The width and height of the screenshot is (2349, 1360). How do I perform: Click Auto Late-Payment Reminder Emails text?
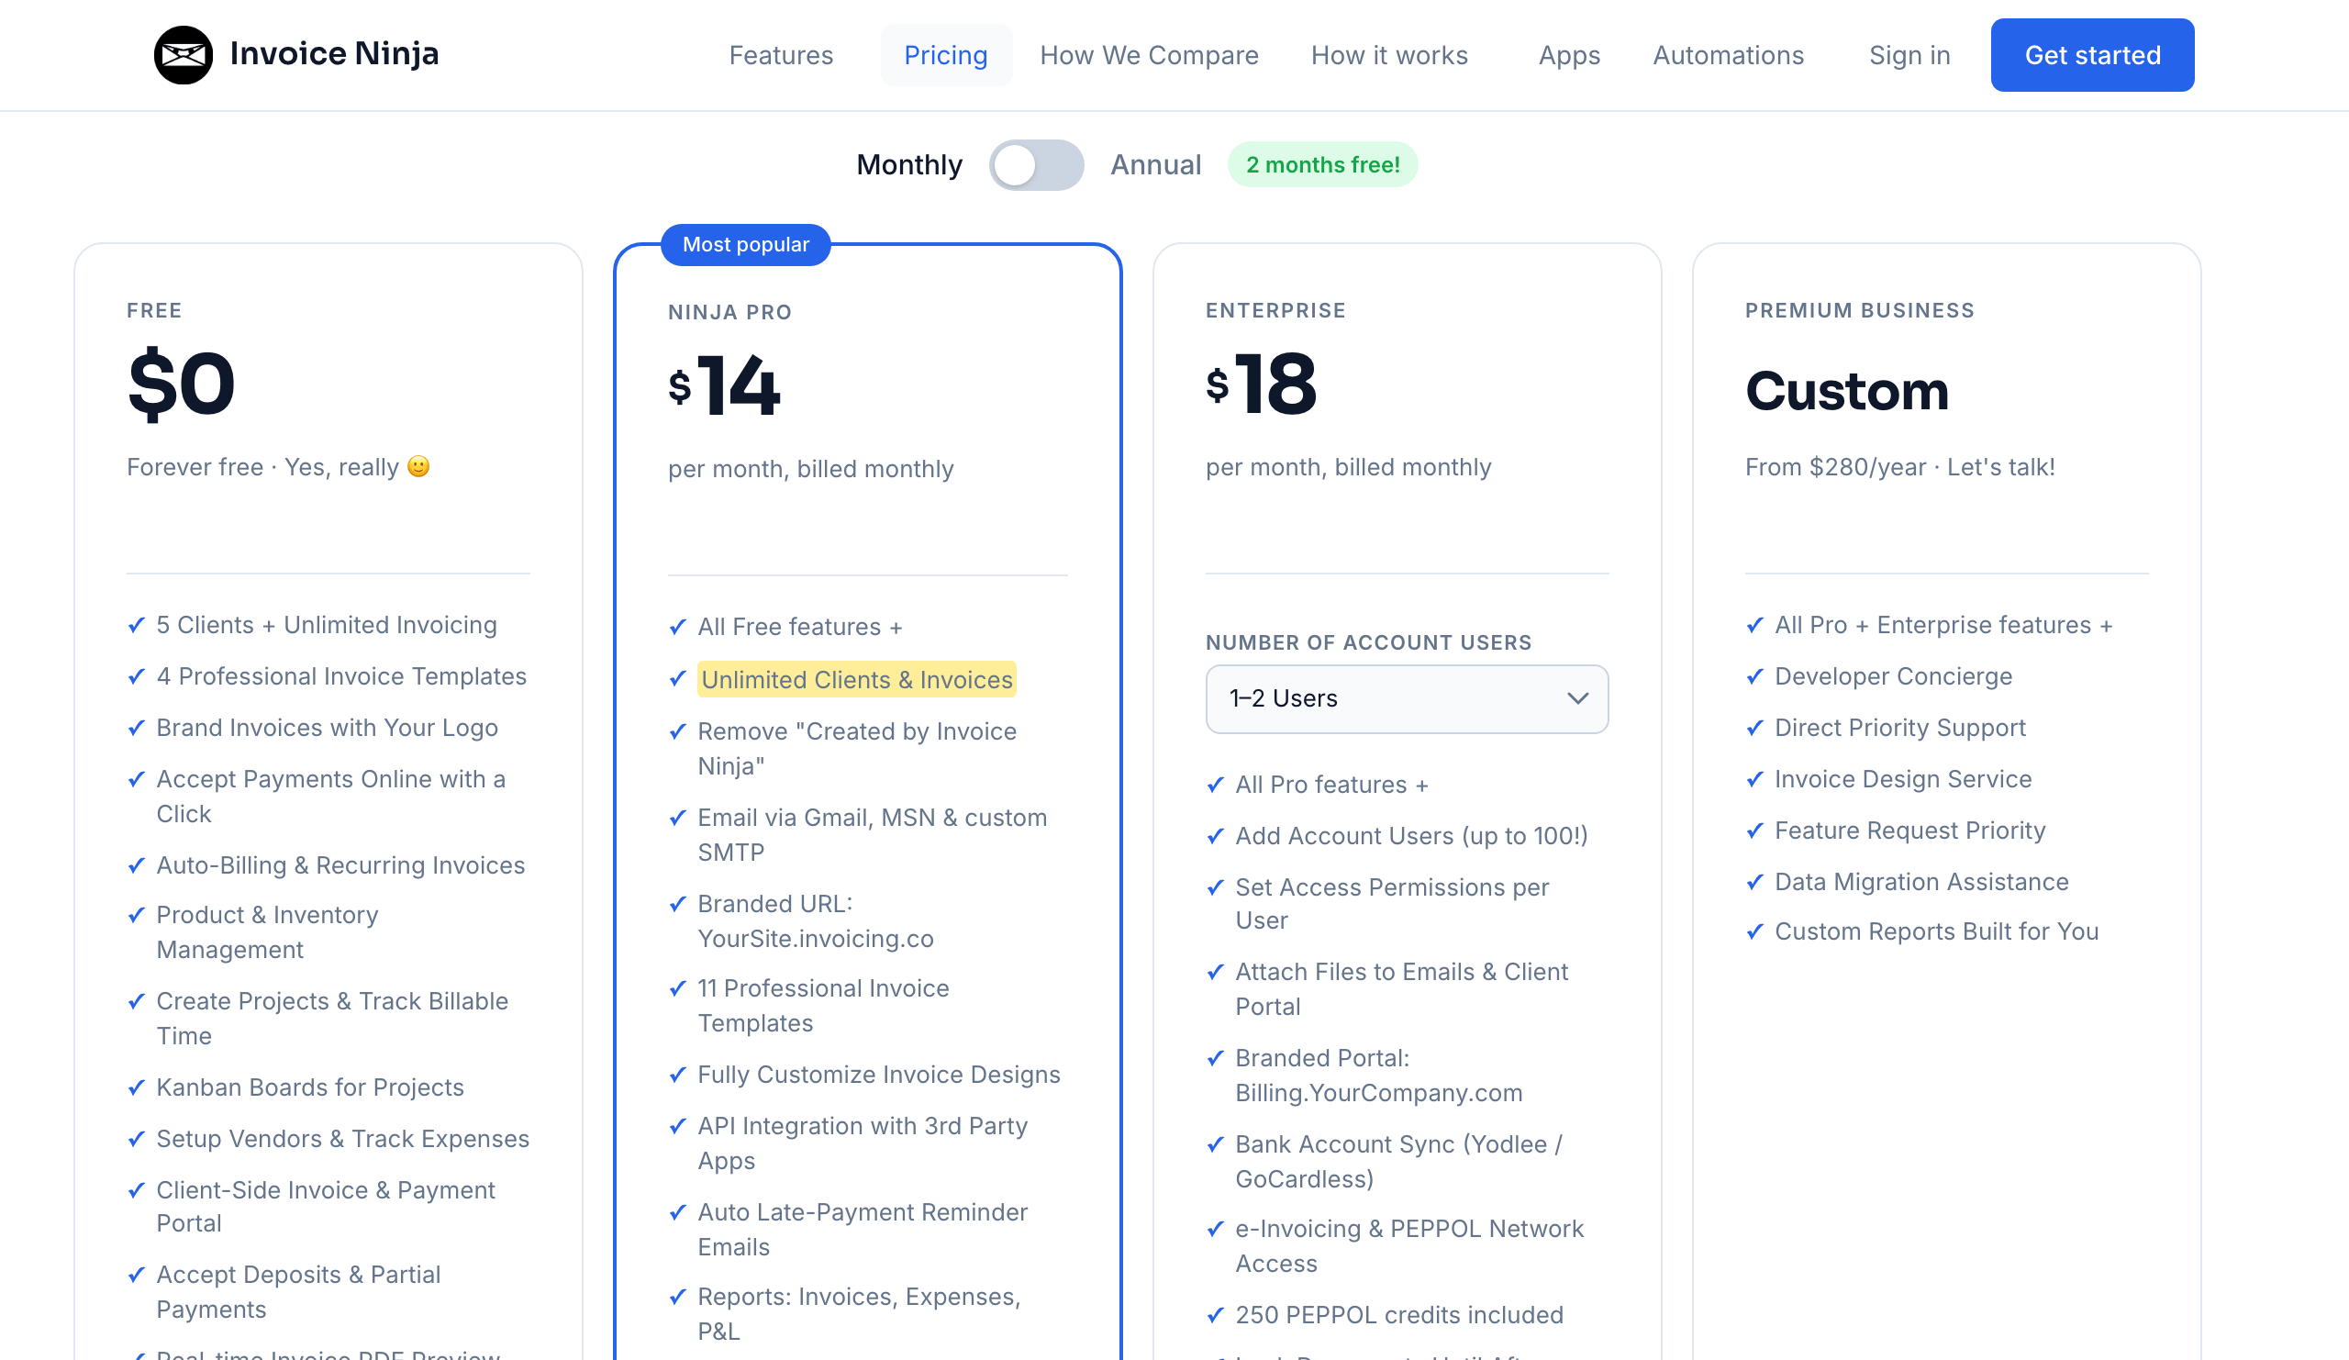(863, 1230)
